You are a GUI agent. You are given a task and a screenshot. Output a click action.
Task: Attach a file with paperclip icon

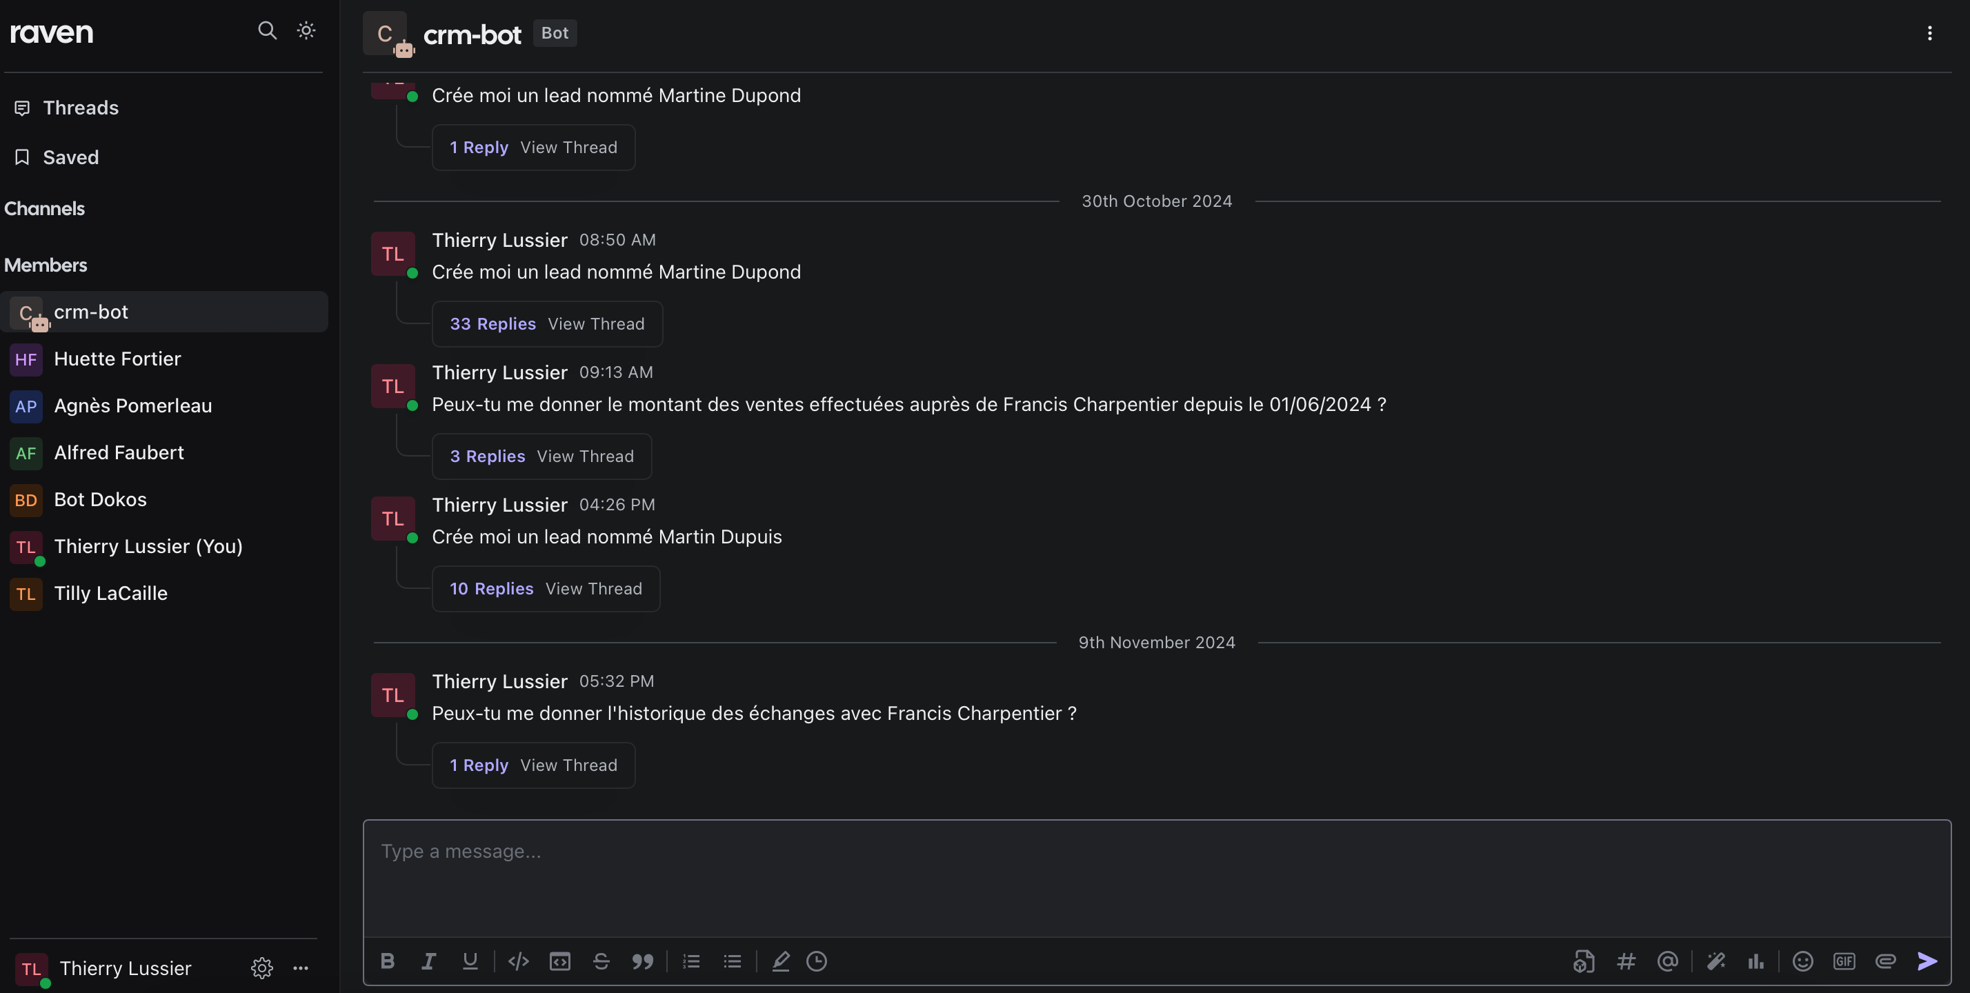click(1886, 962)
